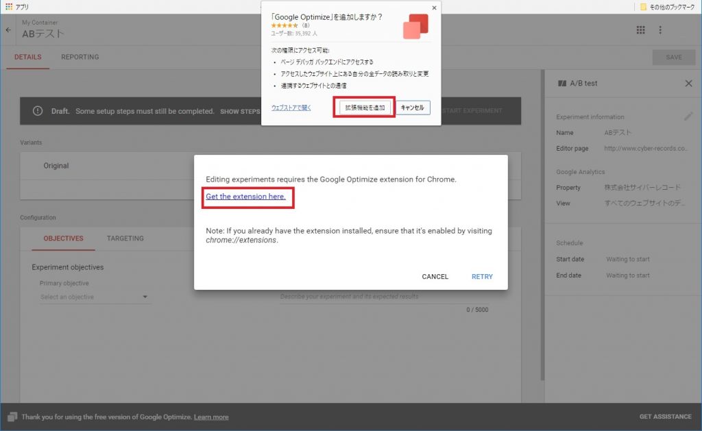Open the three-dot more options menu
Image resolution: width=702 pixels, height=431 pixels.
pyautogui.click(x=660, y=30)
